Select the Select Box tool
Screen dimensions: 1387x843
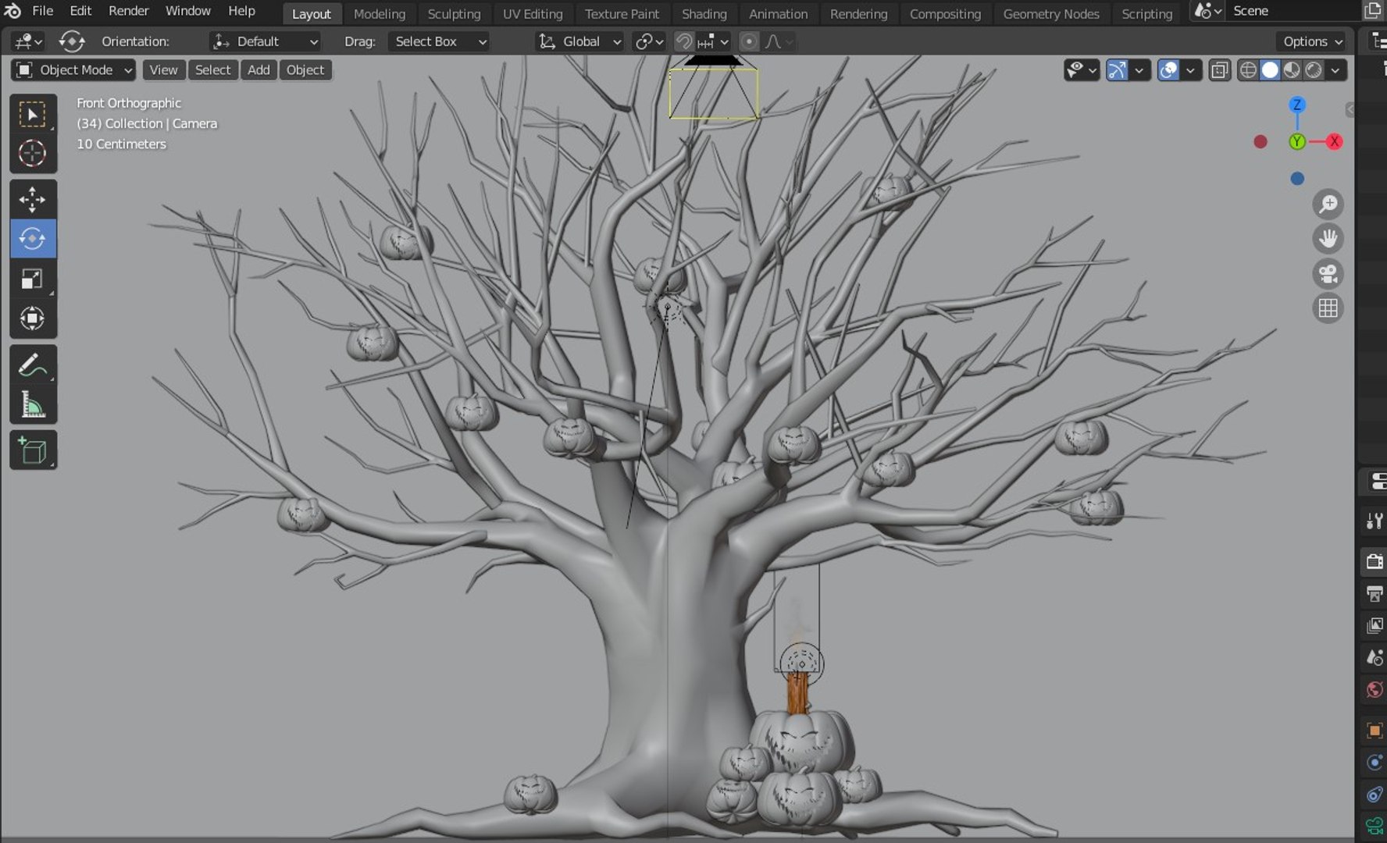[x=33, y=115]
